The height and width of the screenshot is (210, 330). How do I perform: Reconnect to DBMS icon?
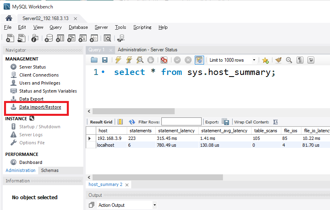point(121,38)
